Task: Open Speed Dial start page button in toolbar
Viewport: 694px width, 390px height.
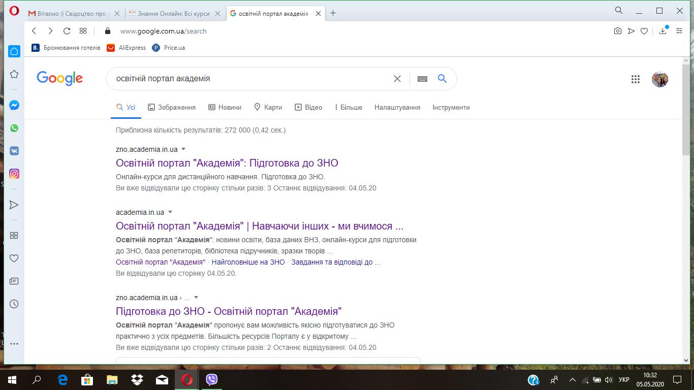Action: coord(83,31)
